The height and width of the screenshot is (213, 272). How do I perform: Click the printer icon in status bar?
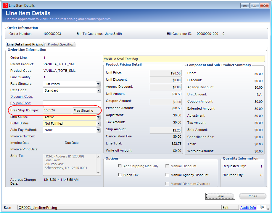point(262,207)
